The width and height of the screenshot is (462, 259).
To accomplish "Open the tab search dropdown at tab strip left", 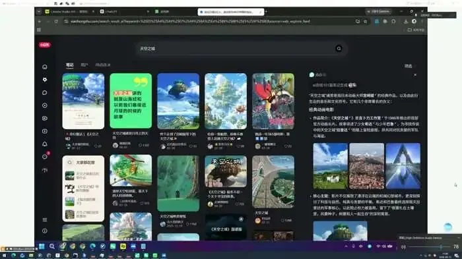I will [39, 11].
